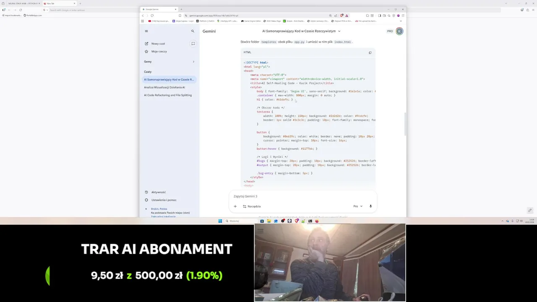Click back arrow in the Gemini browser window
The width and height of the screenshot is (537, 302).
[143, 16]
